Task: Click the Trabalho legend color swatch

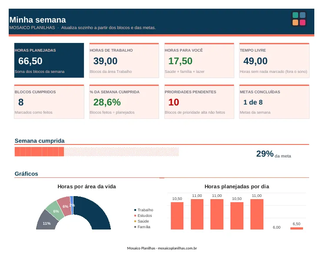Action: [x=135, y=210]
